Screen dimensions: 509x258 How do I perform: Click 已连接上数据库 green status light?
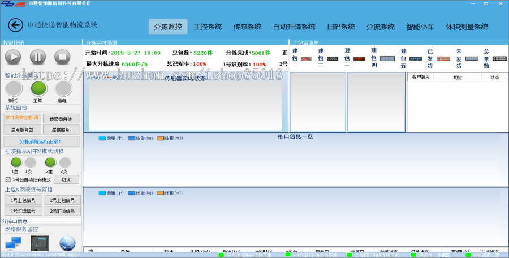coord(413,255)
